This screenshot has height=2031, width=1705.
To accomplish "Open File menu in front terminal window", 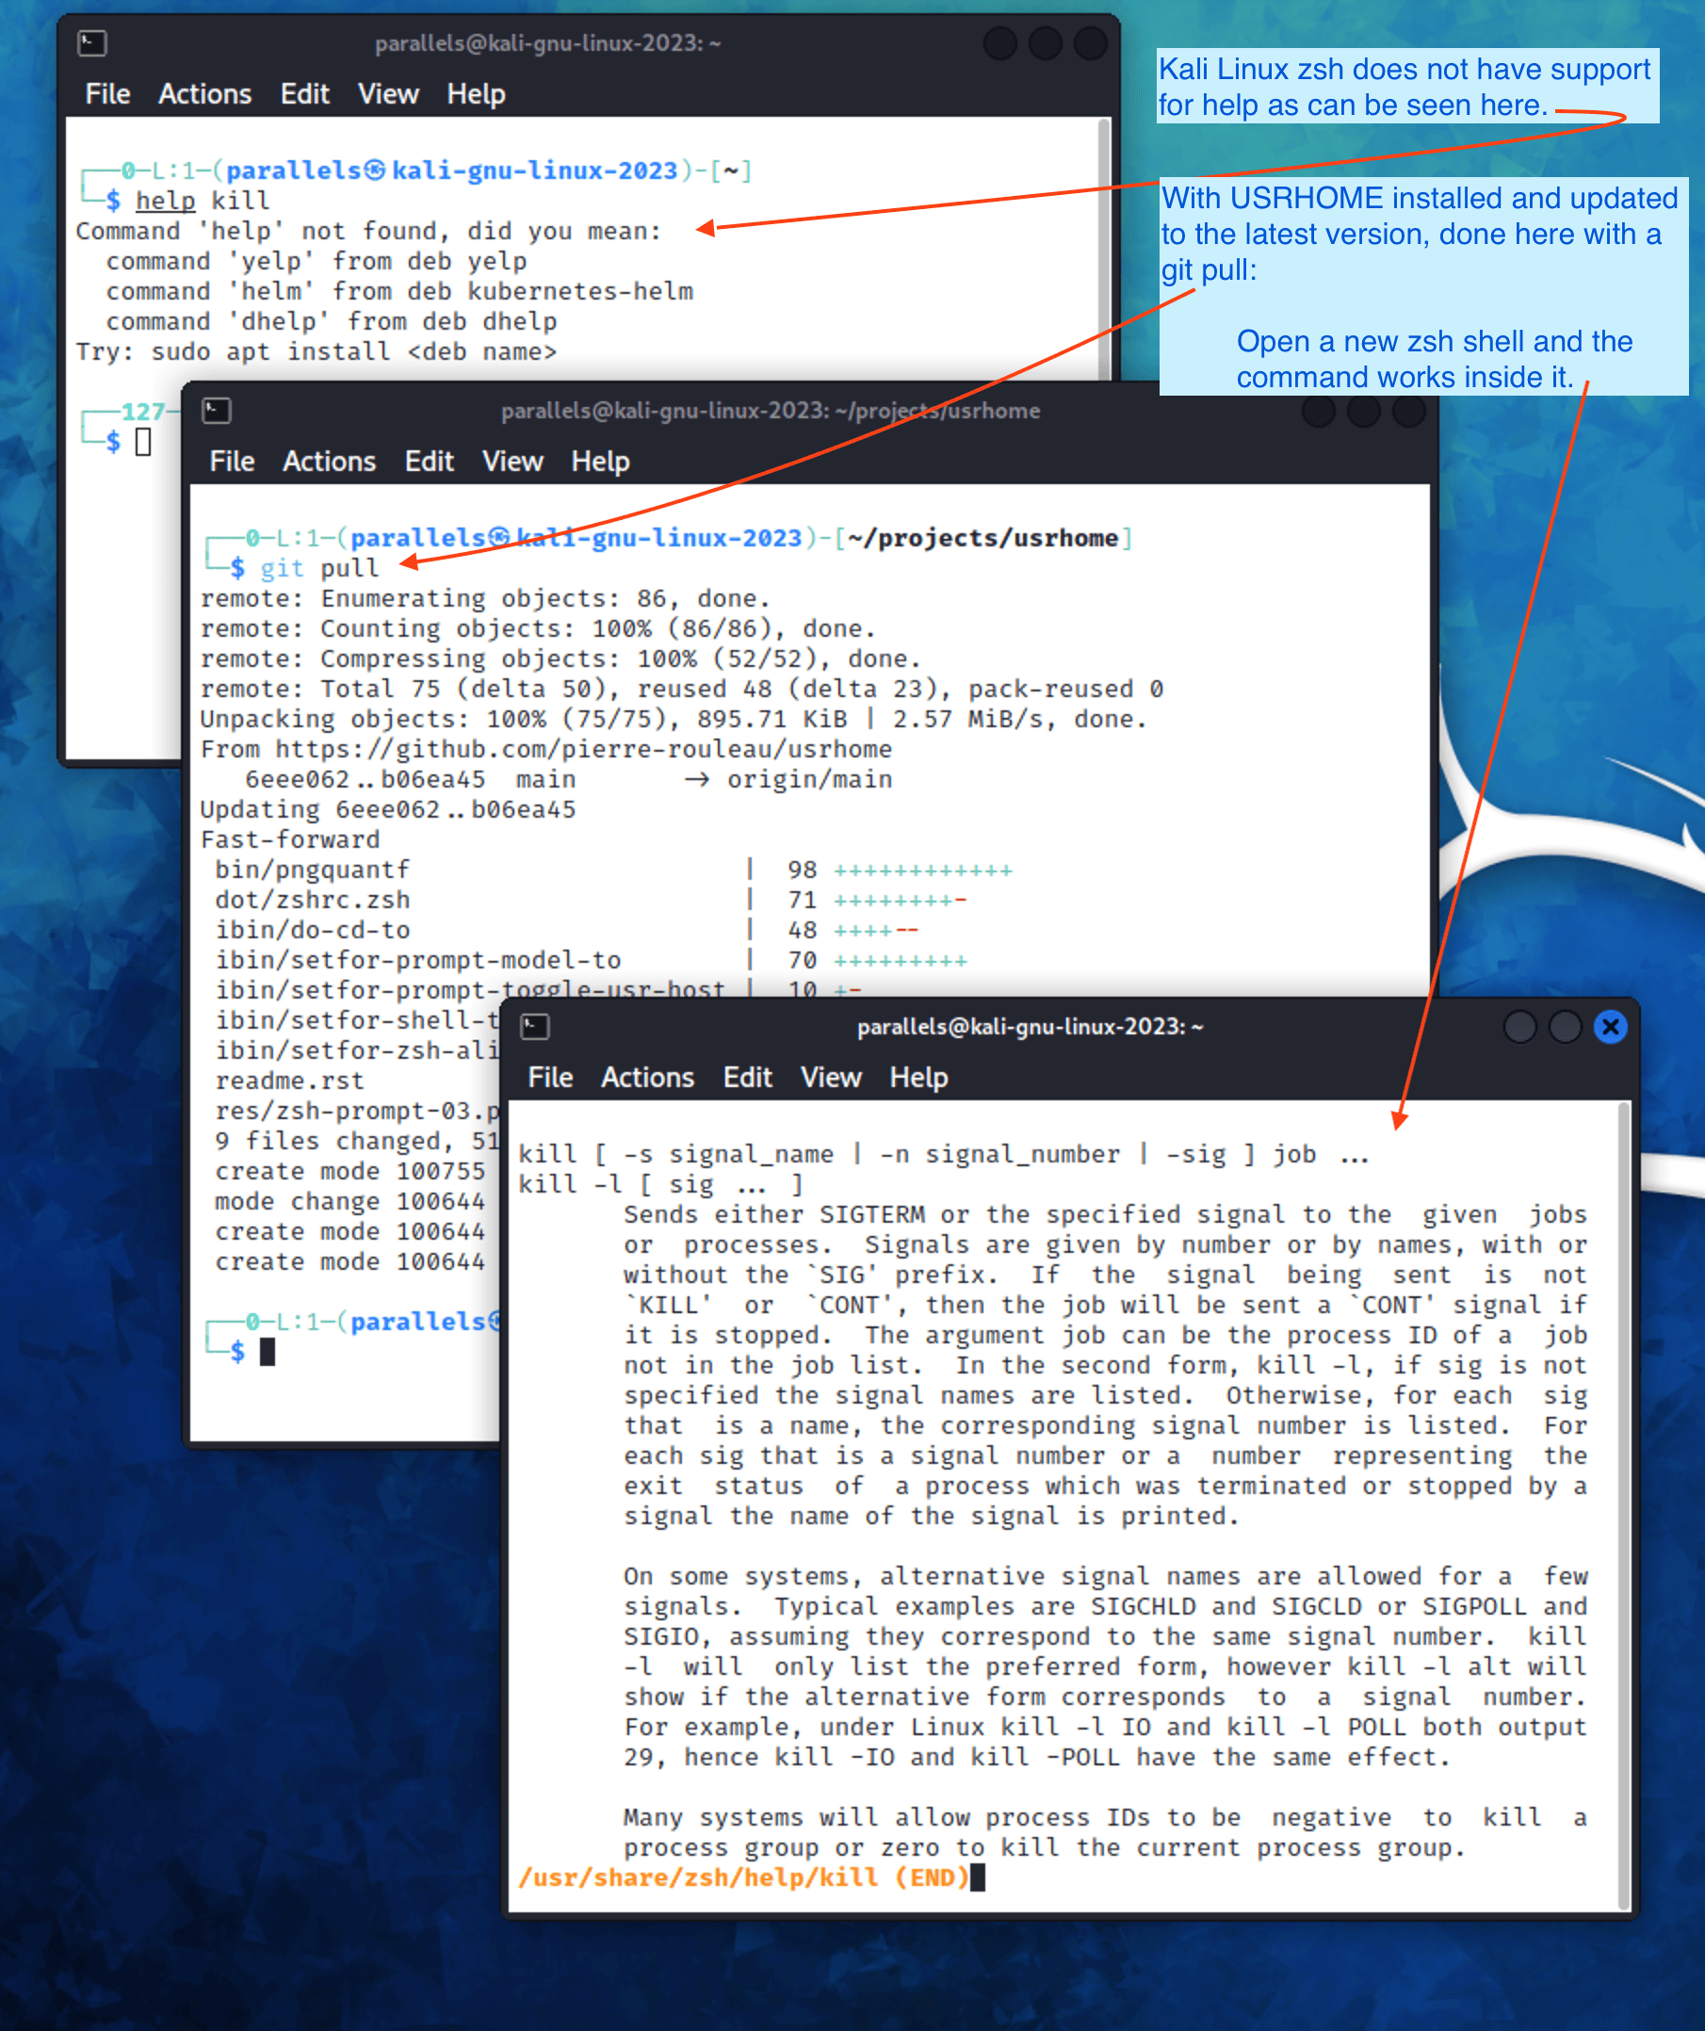I will coord(550,1078).
